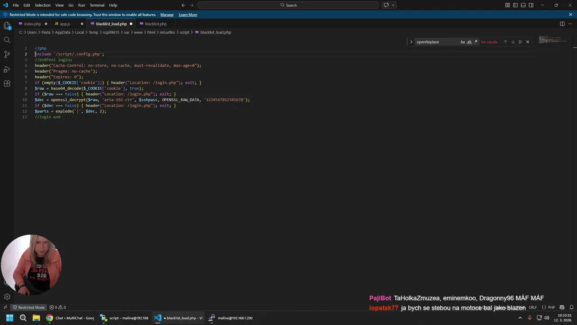Click Previous Match arrow in find widget

click(x=505, y=42)
